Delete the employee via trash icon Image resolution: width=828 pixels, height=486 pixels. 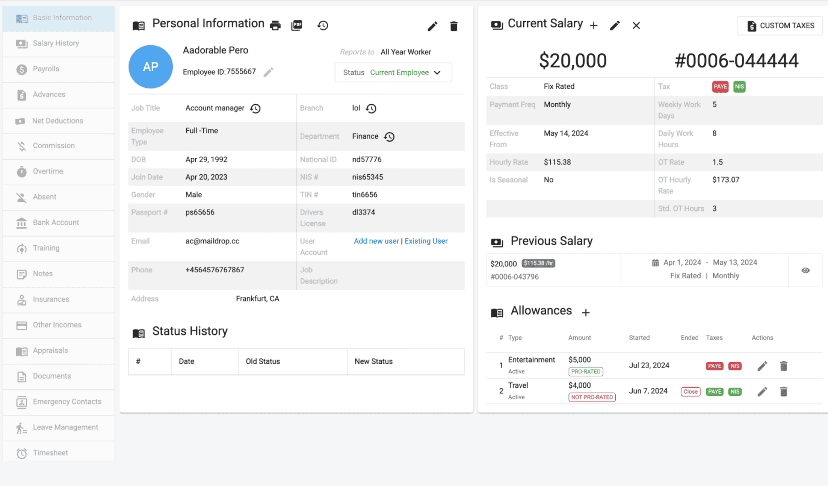point(454,26)
